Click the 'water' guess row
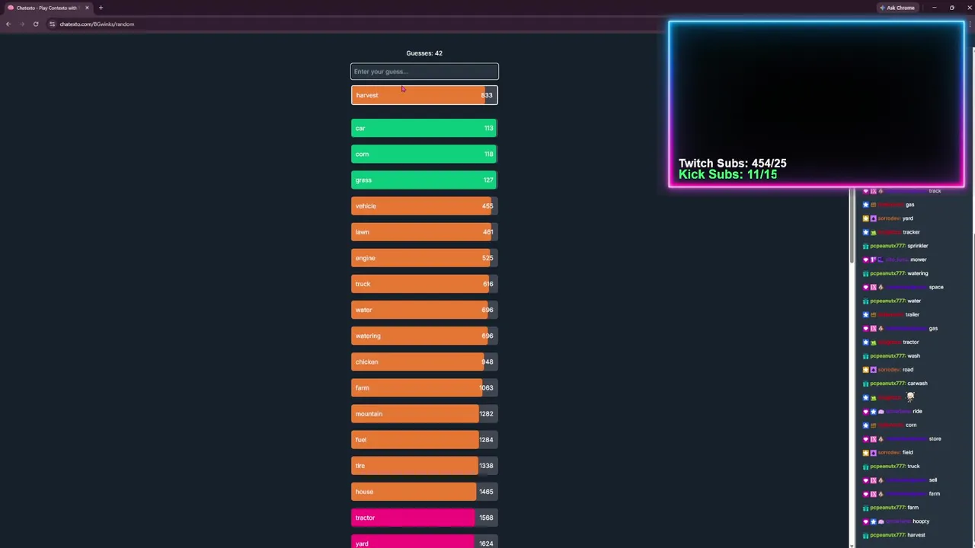This screenshot has width=975, height=548. point(424,310)
